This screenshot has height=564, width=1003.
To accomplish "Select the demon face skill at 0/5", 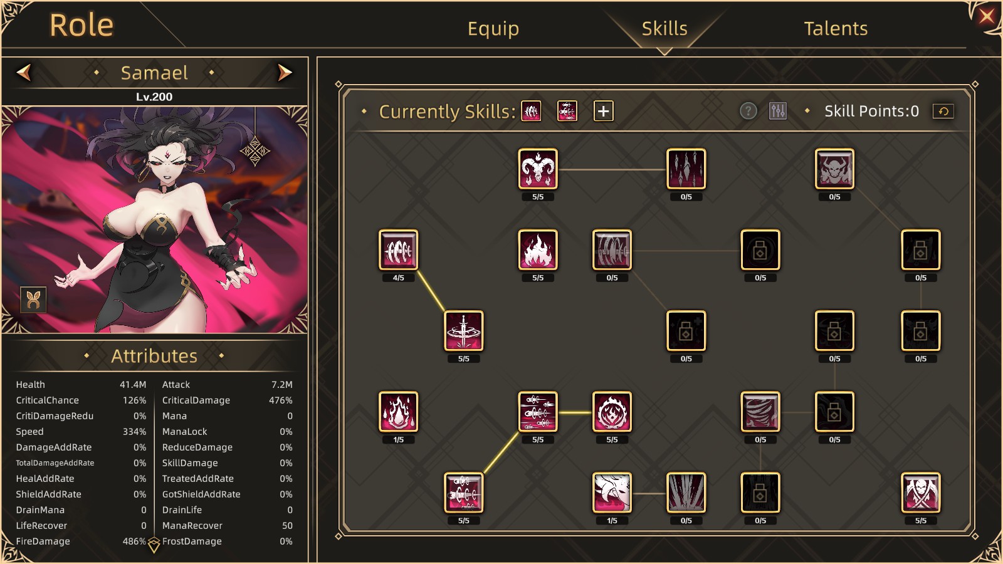I will pyautogui.click(x=834, y=169).
